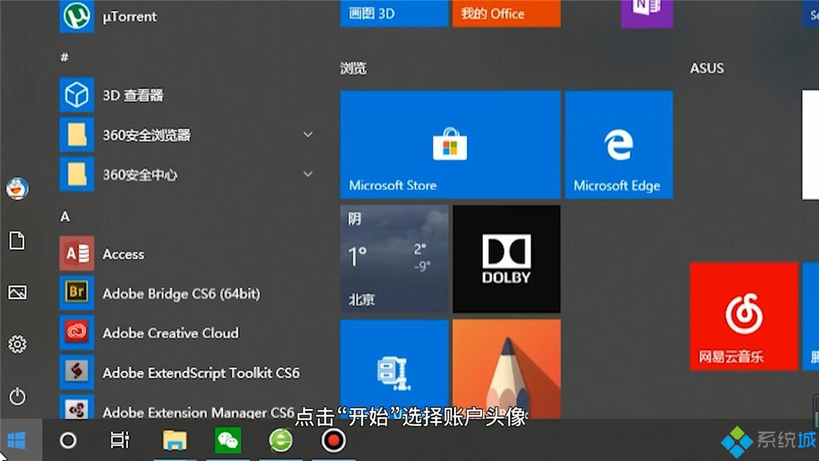Open WeChat on the taskbar
The height and width of the screenshot is (461, 819).
pyautogui.click(x=228, y=441)
